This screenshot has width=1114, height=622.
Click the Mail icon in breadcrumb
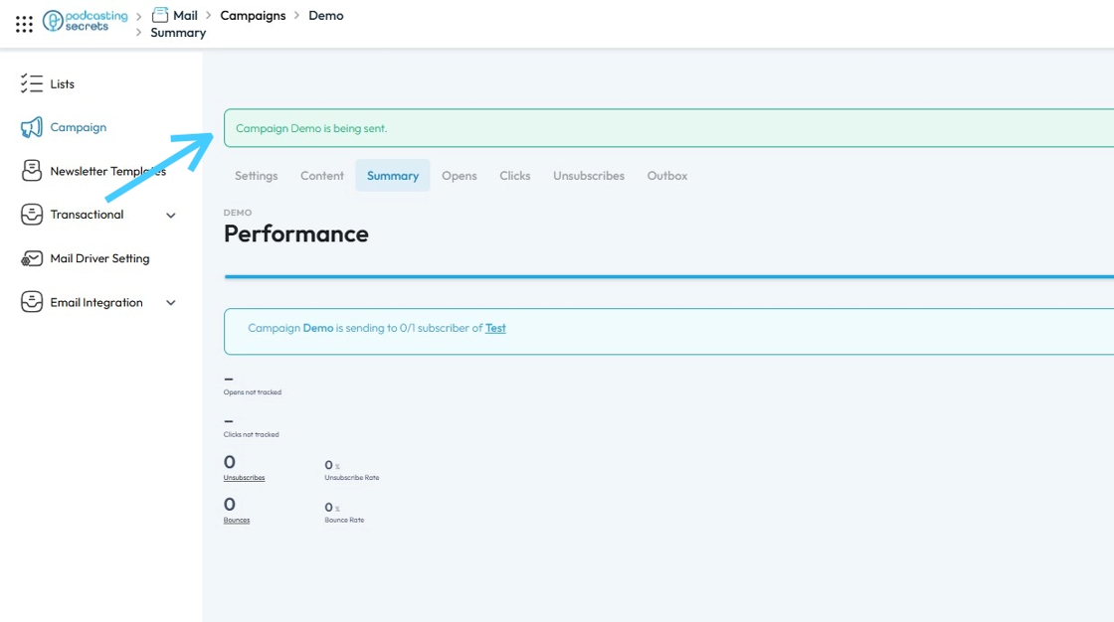coord(160,15)
